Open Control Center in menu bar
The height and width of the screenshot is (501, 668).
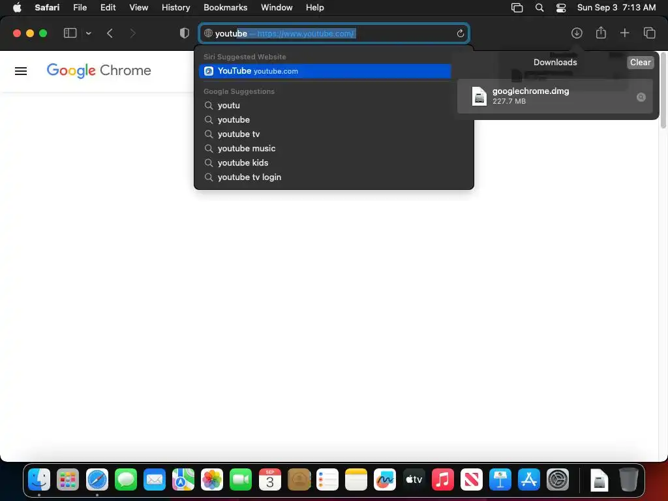tap(561, 8)
